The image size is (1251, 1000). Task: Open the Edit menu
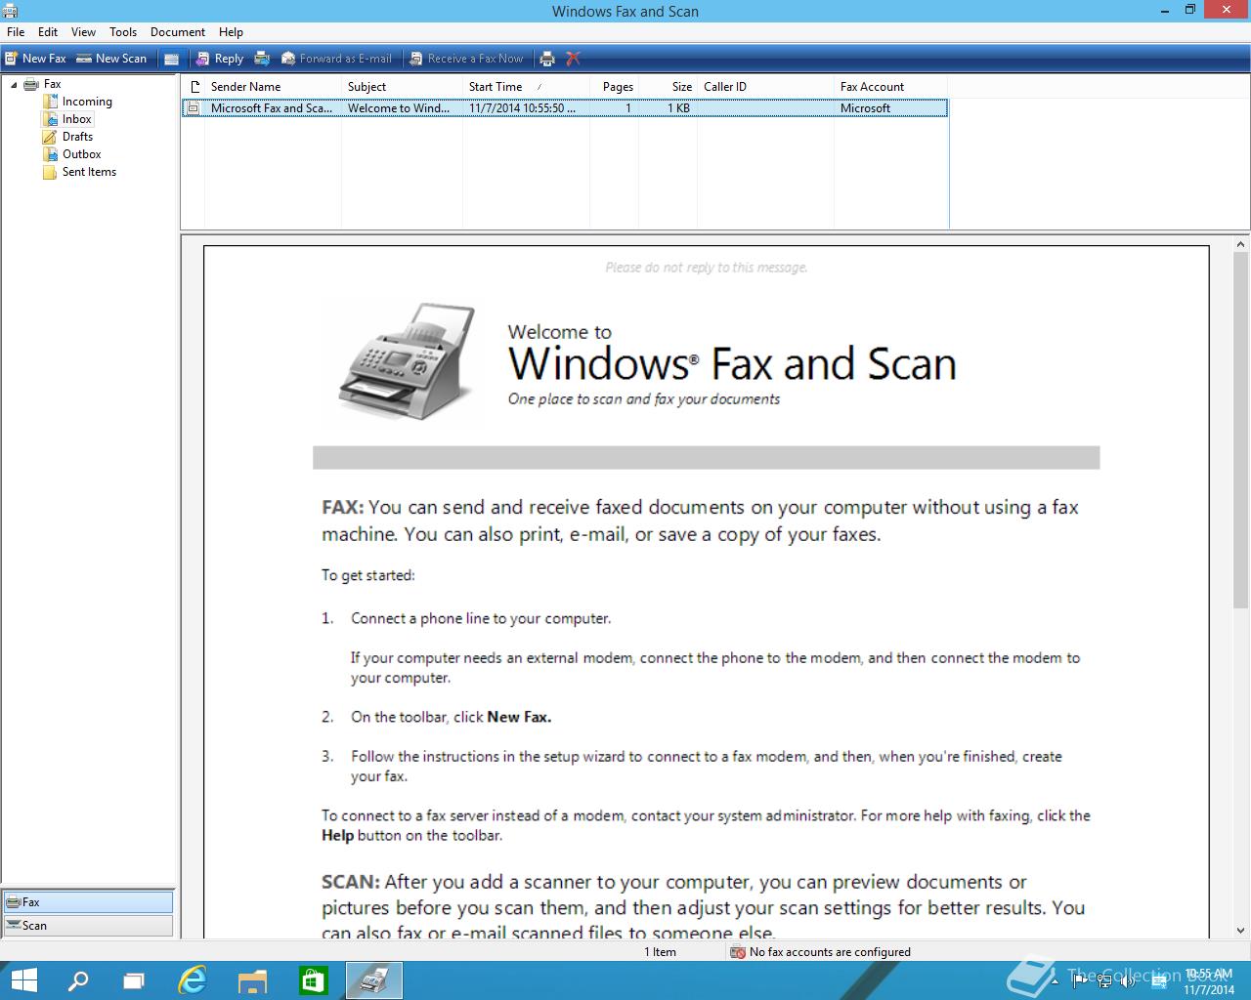coord(48,32)
